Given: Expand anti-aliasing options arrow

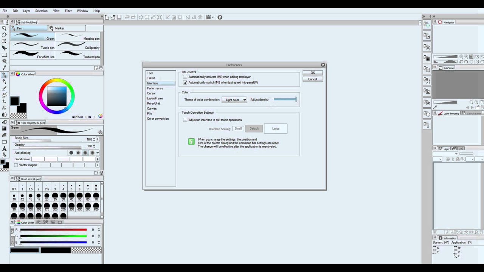Looking at the screenshot, I should click(98, 153).
